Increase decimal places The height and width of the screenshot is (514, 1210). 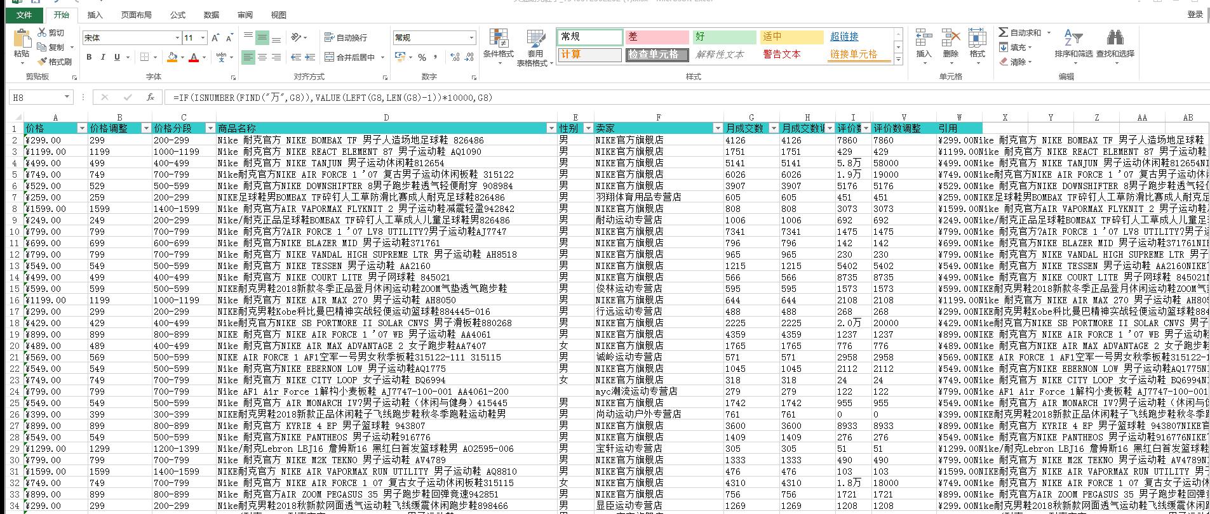[455, 57]
